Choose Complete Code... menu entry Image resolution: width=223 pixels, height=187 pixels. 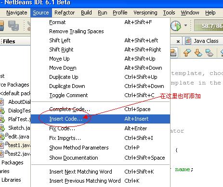(x=100, y=109)
